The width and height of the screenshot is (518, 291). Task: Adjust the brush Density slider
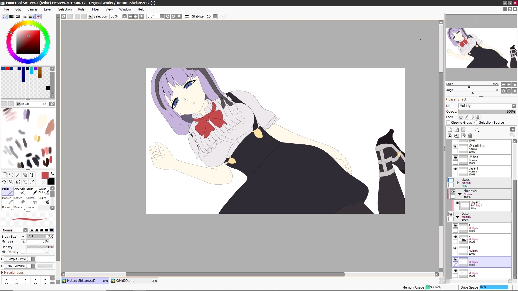[x=40, y=247]
